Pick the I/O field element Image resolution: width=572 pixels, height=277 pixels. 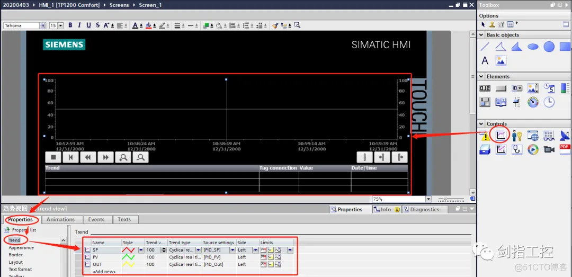(x=485, y=88)
